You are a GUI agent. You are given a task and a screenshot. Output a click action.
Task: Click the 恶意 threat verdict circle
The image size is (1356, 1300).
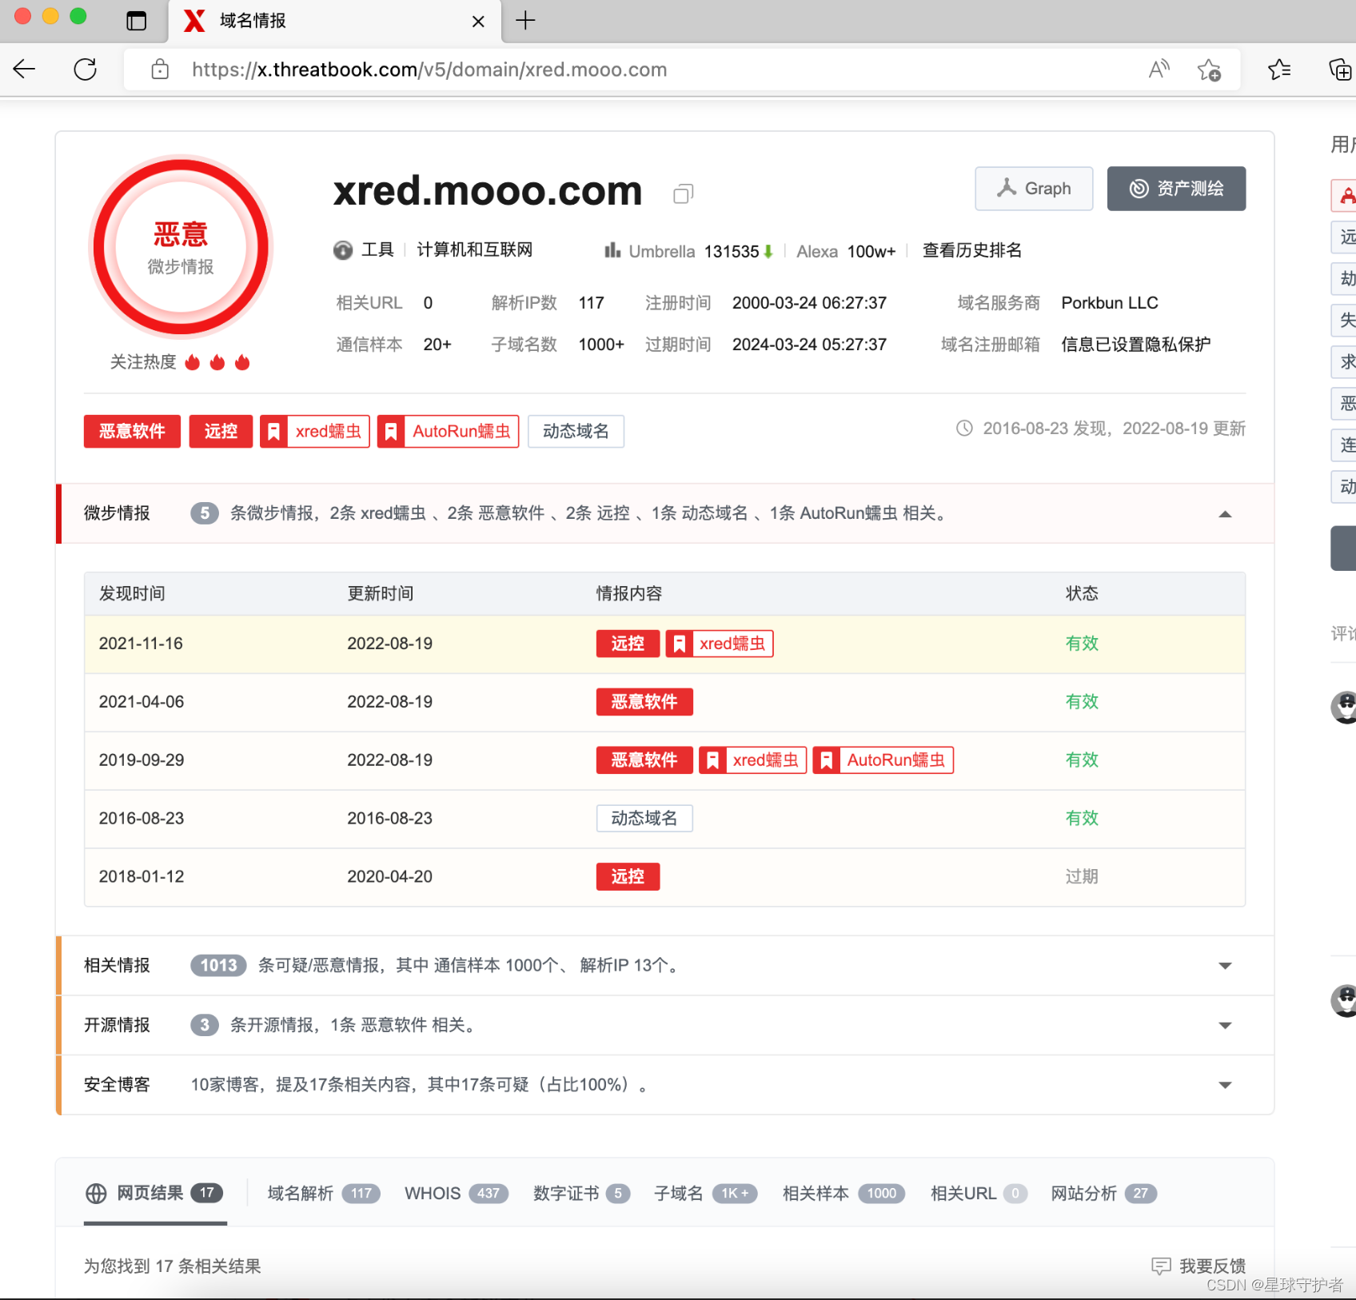tap(181, 247)
